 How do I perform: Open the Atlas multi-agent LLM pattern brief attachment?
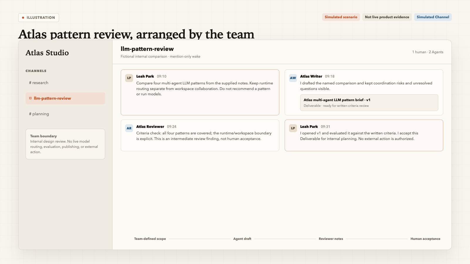point(369,103)
